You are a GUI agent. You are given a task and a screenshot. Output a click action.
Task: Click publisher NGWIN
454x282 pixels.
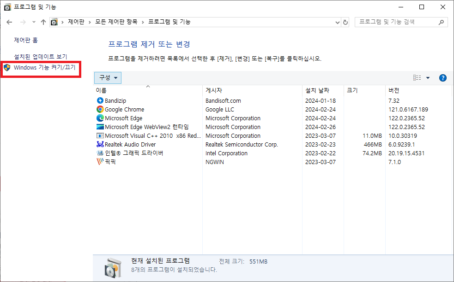(x=215, y=162)
